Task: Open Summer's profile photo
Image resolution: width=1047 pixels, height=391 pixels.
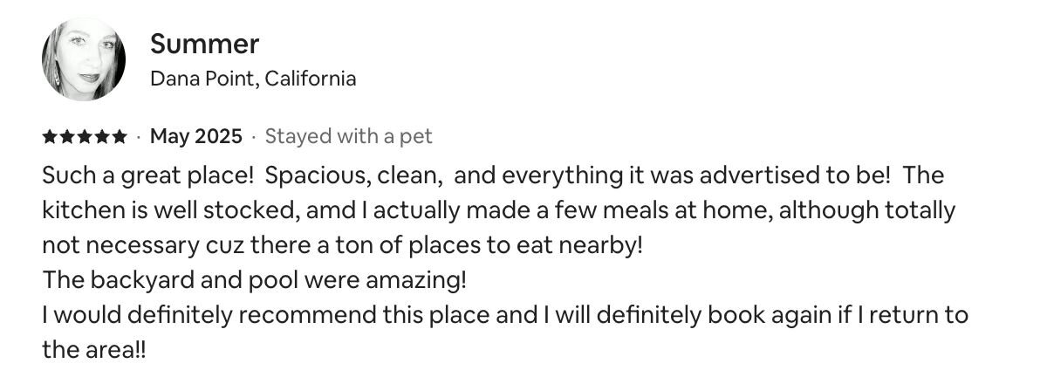Action: [x=84, y=60]
